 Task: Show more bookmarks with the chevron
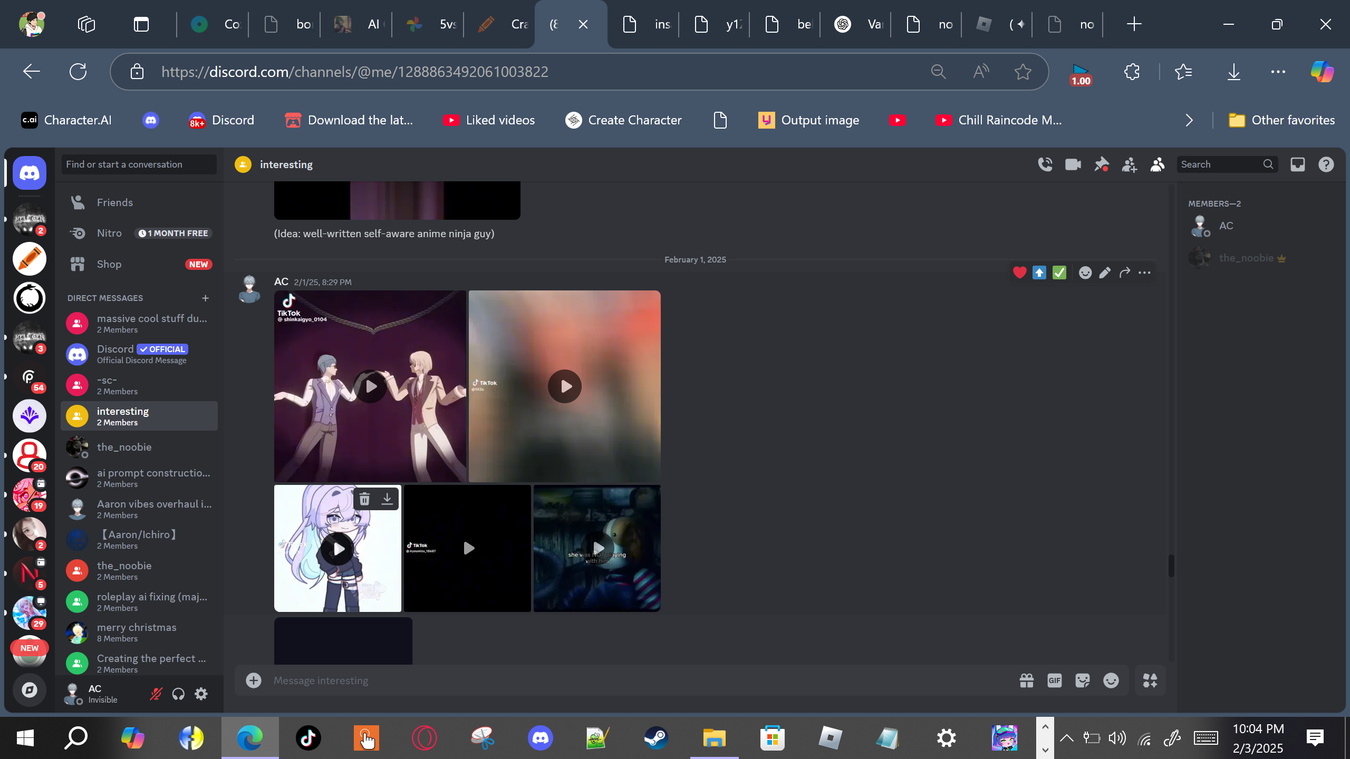[x=1189, y=120]
